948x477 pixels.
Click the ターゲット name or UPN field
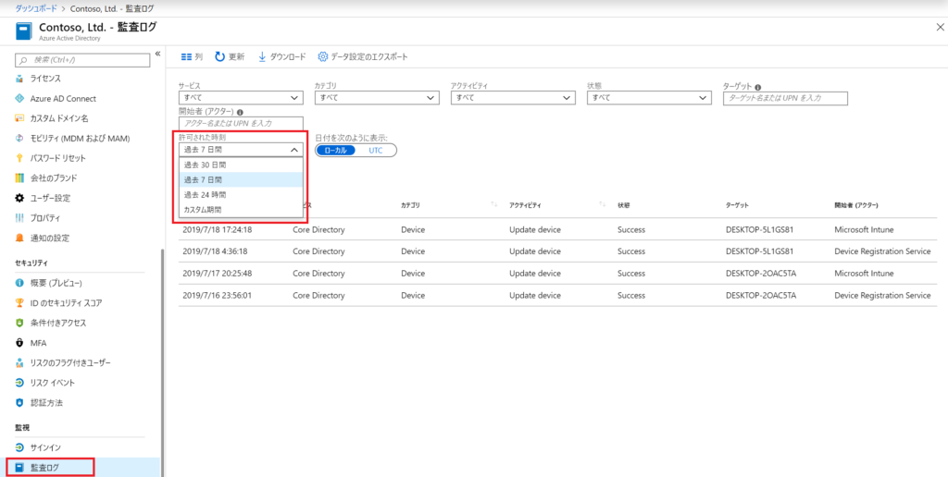click(x=785, y=98)
